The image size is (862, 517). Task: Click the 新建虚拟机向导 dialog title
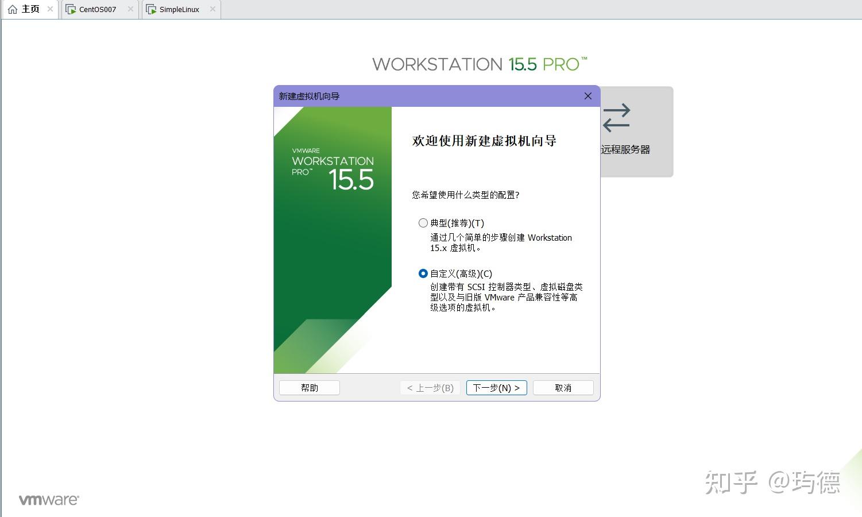point(309,96)
